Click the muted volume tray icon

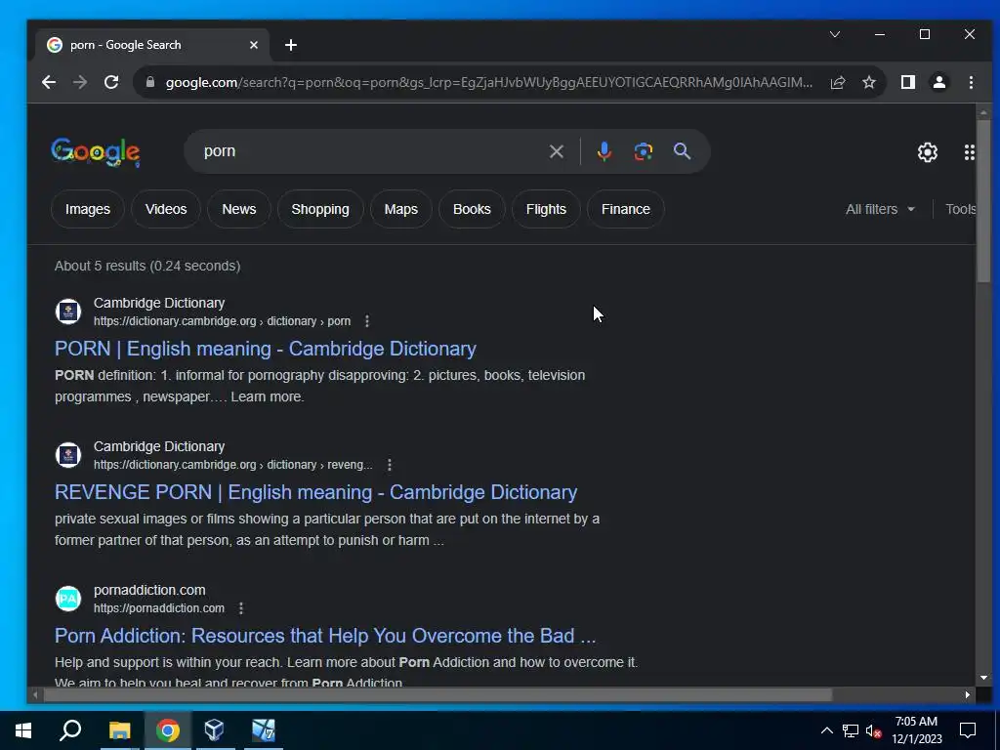tap(873, 730)
